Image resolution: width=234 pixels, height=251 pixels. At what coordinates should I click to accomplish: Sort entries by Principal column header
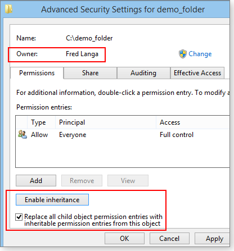click(106, 122)
